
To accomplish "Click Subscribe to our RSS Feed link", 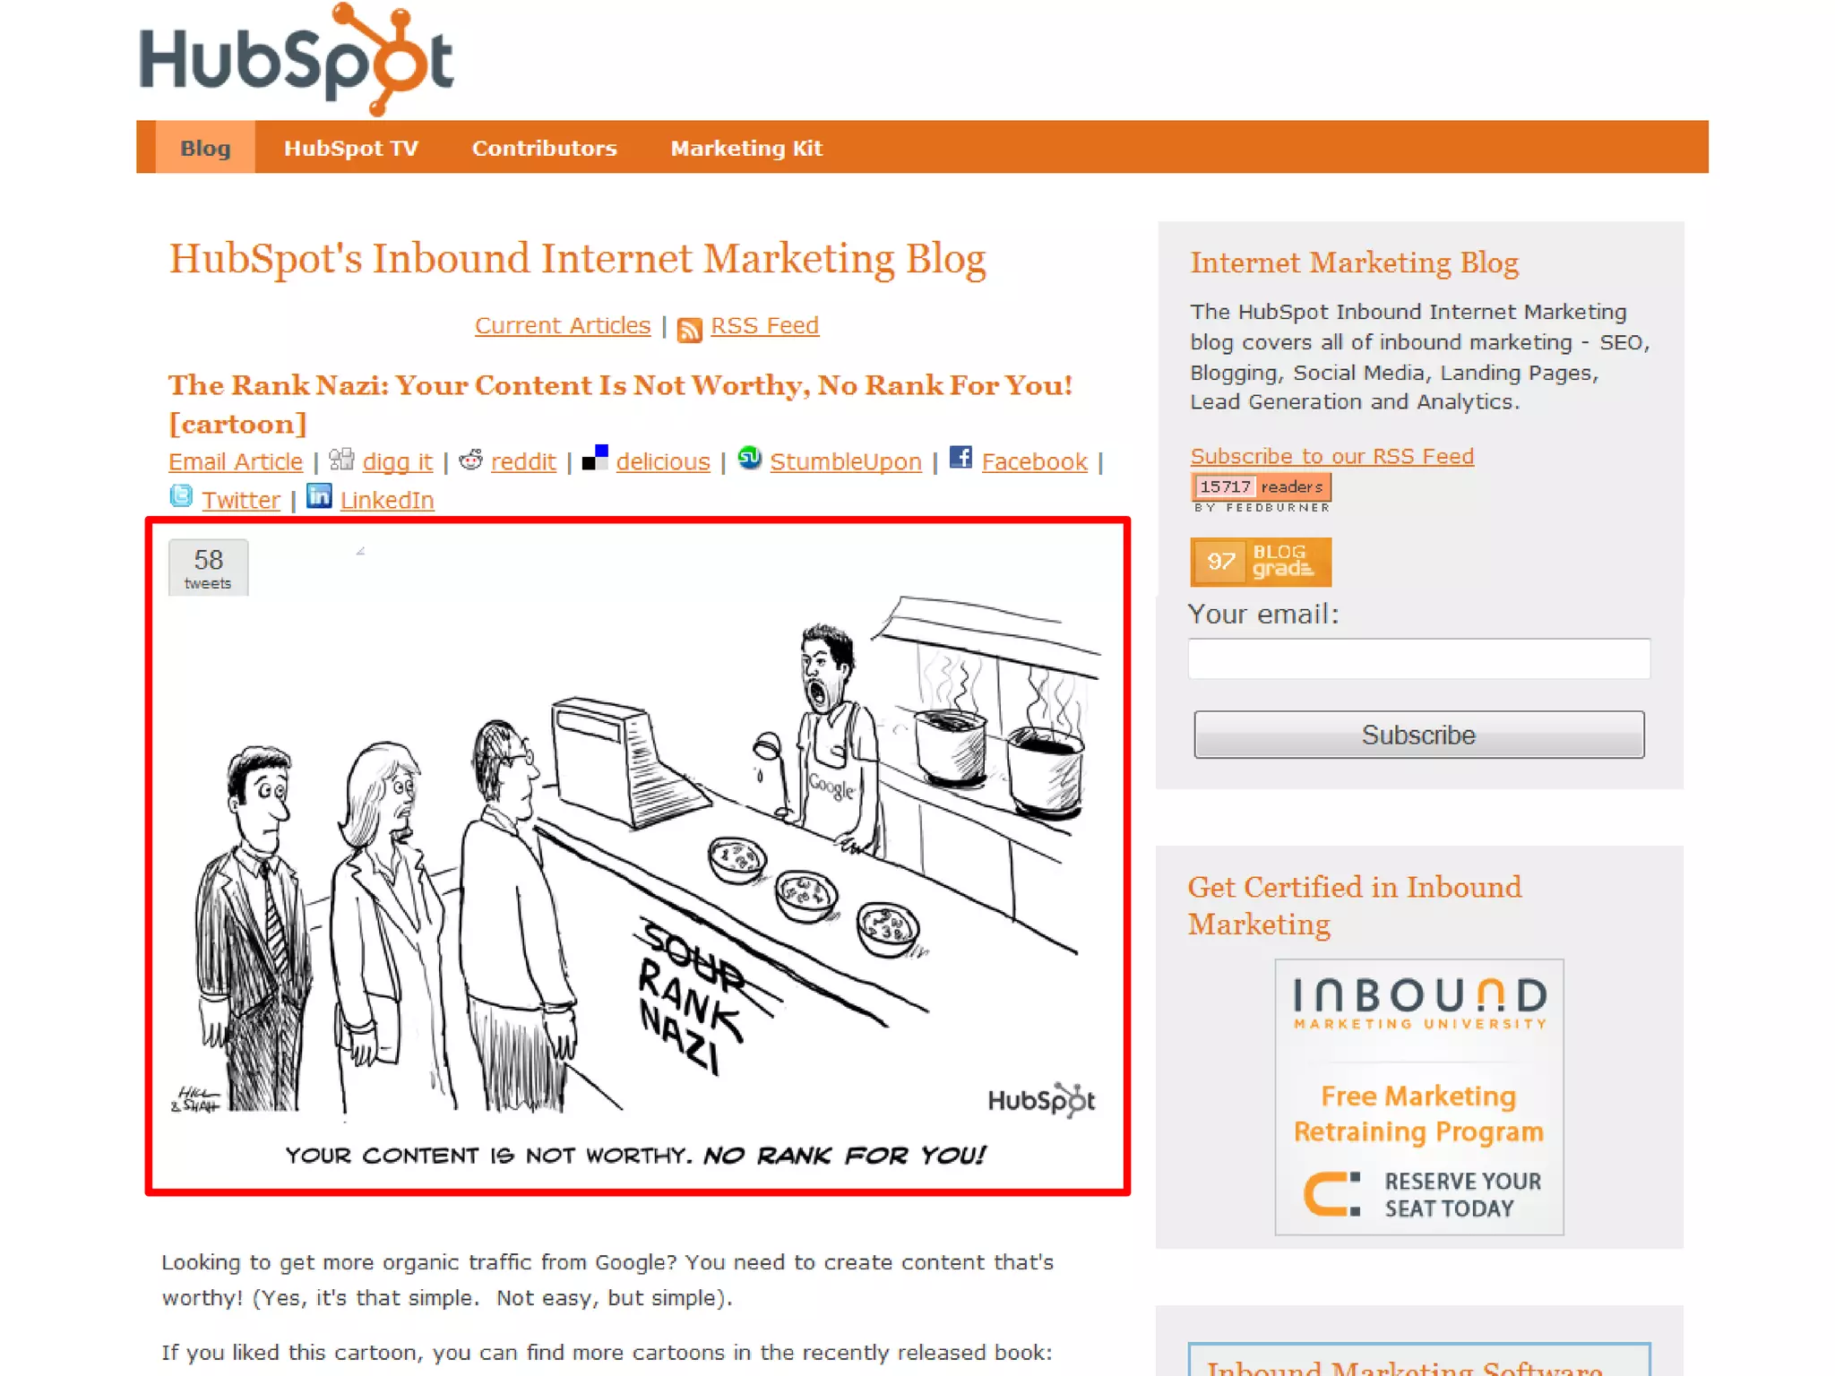I will coord(1331,456).
